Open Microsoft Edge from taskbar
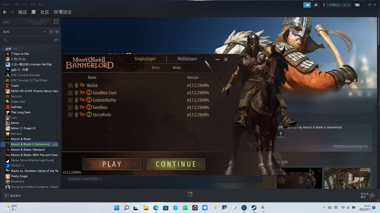The width and height of the screenshot is (380, 213). (x=156, y=208)
